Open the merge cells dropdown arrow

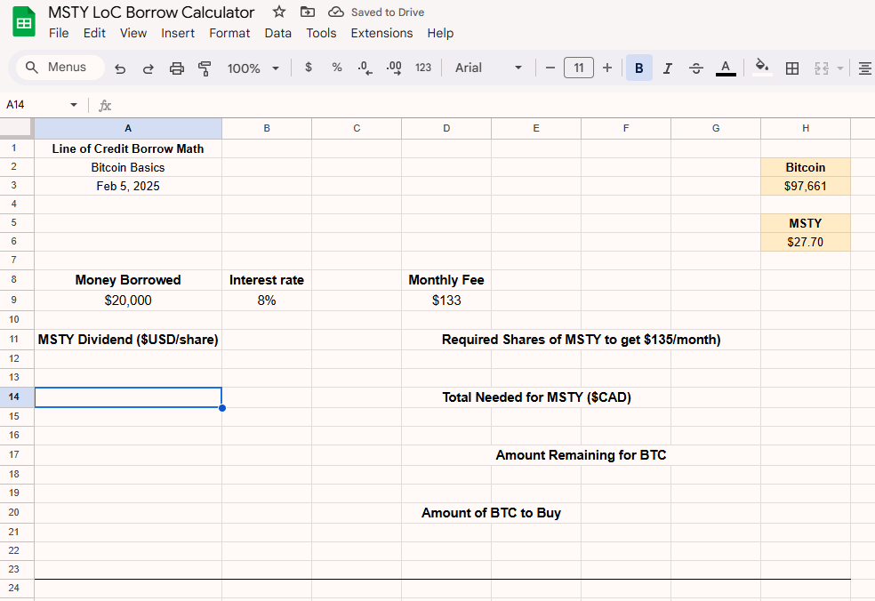pyautogui.click(x=839, y=68)
